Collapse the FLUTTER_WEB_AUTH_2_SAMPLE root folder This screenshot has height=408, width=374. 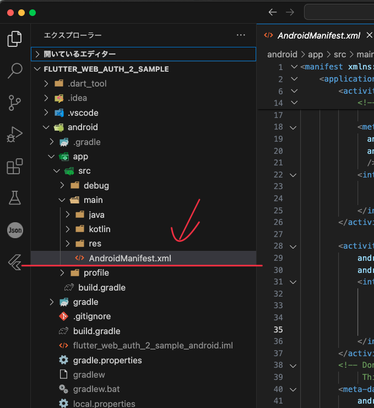pyautogui.click(x=143, y=69)
